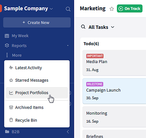Click the Recycle Bin trash icon

coord(11,120)
